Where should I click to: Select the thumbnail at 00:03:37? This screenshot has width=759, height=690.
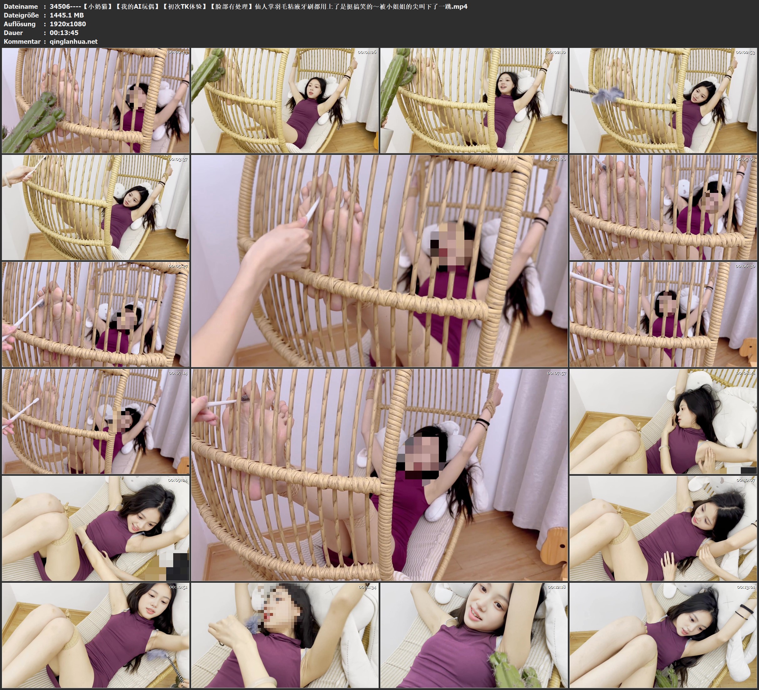(96, 207)
